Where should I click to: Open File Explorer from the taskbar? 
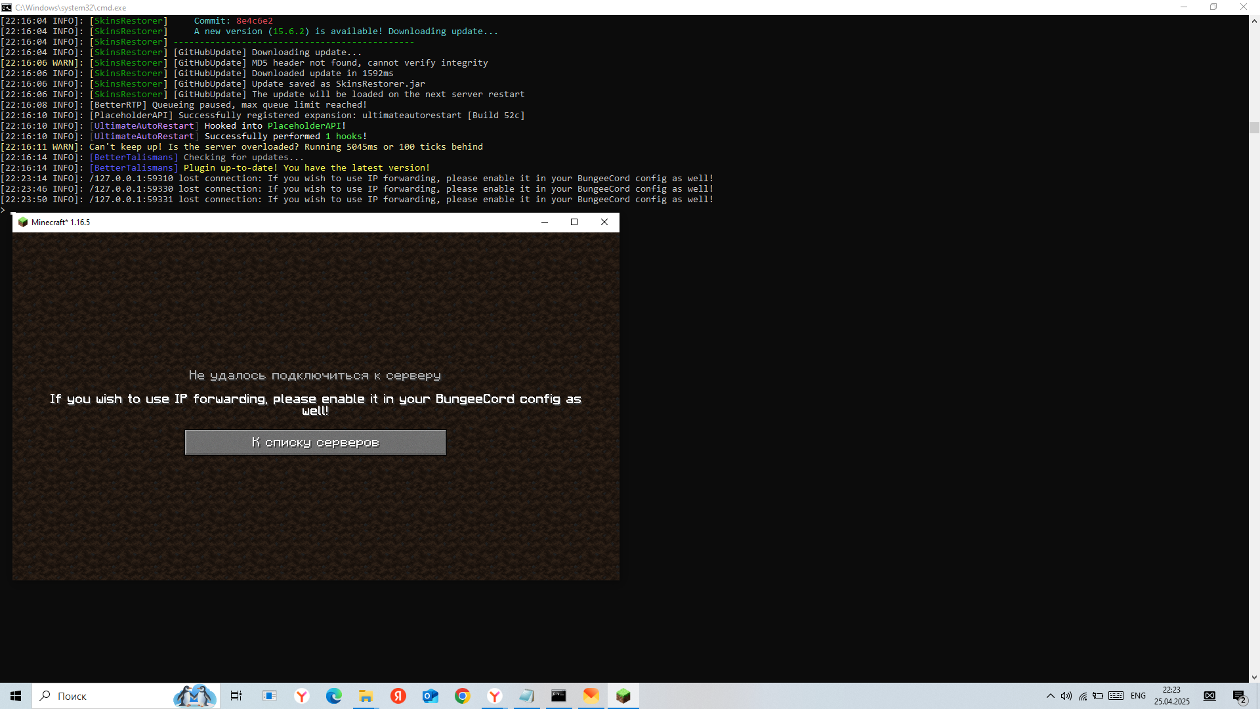(366, 696)
